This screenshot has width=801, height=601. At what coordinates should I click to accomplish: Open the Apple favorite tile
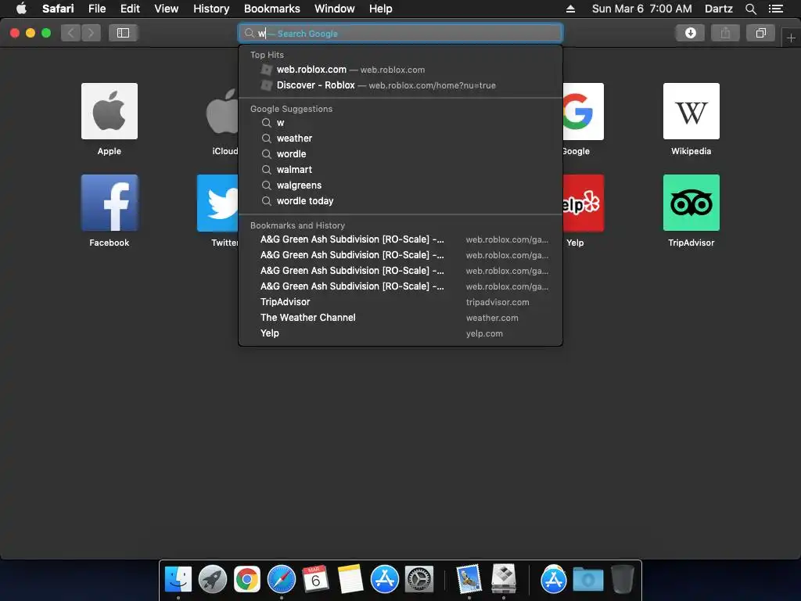point(110,111)
